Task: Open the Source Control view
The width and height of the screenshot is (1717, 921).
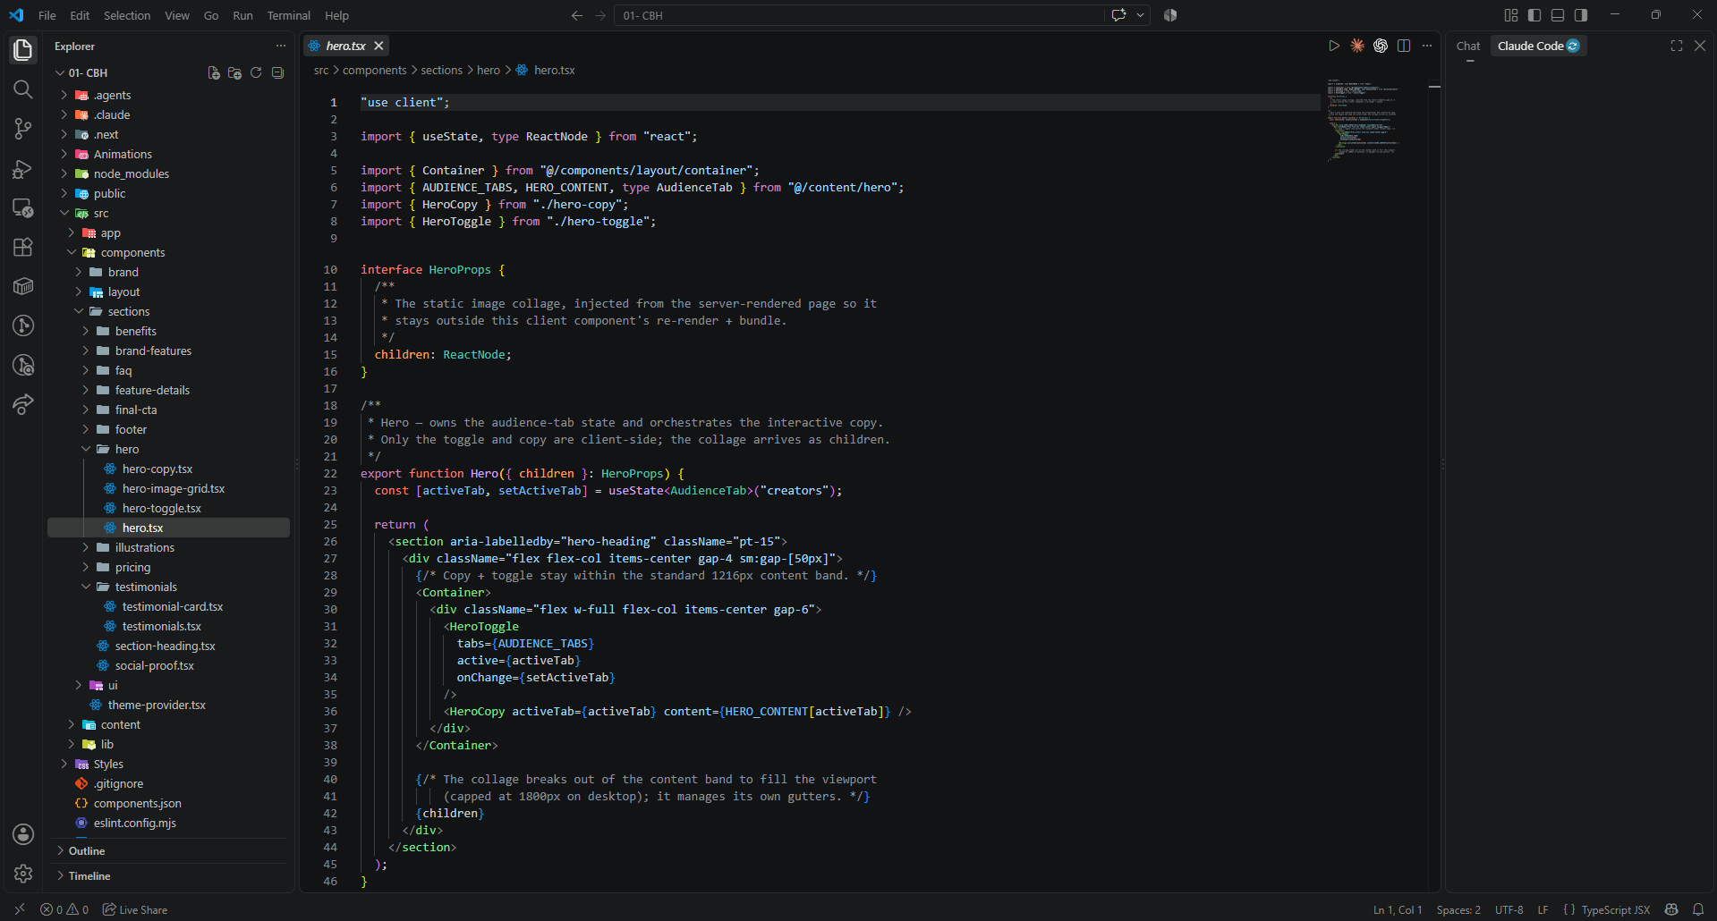Action: click(x=23, y=129)
